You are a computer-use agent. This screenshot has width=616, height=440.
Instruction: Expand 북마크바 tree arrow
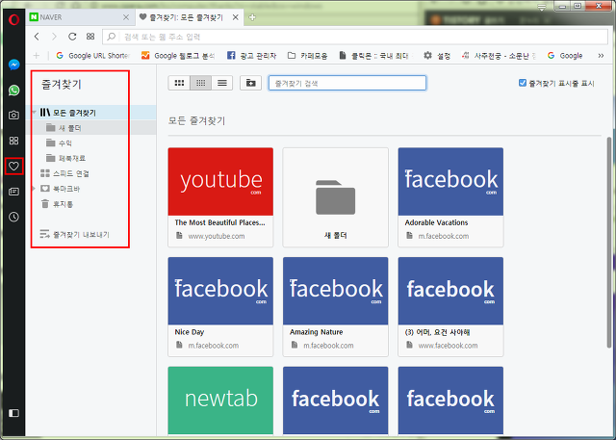[34, 189]
